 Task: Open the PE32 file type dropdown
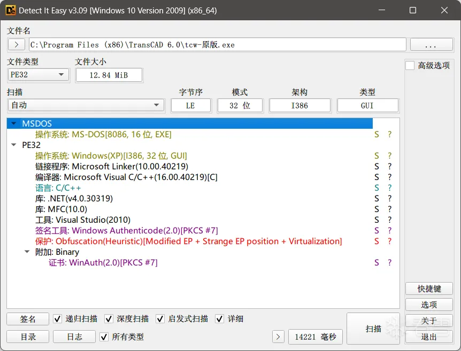pos(38,75)
